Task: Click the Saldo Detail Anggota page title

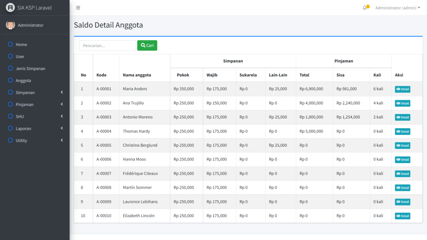Action: pos(108,25)
